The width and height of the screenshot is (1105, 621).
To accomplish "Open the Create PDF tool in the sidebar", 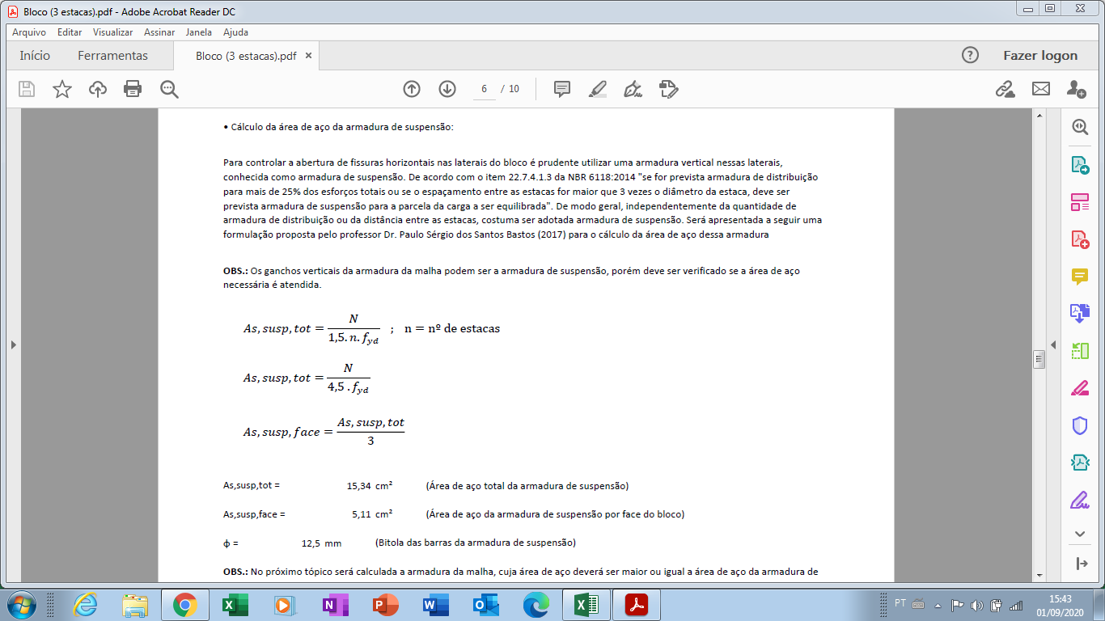I will pyautogui.click(x=1080, y=239).
